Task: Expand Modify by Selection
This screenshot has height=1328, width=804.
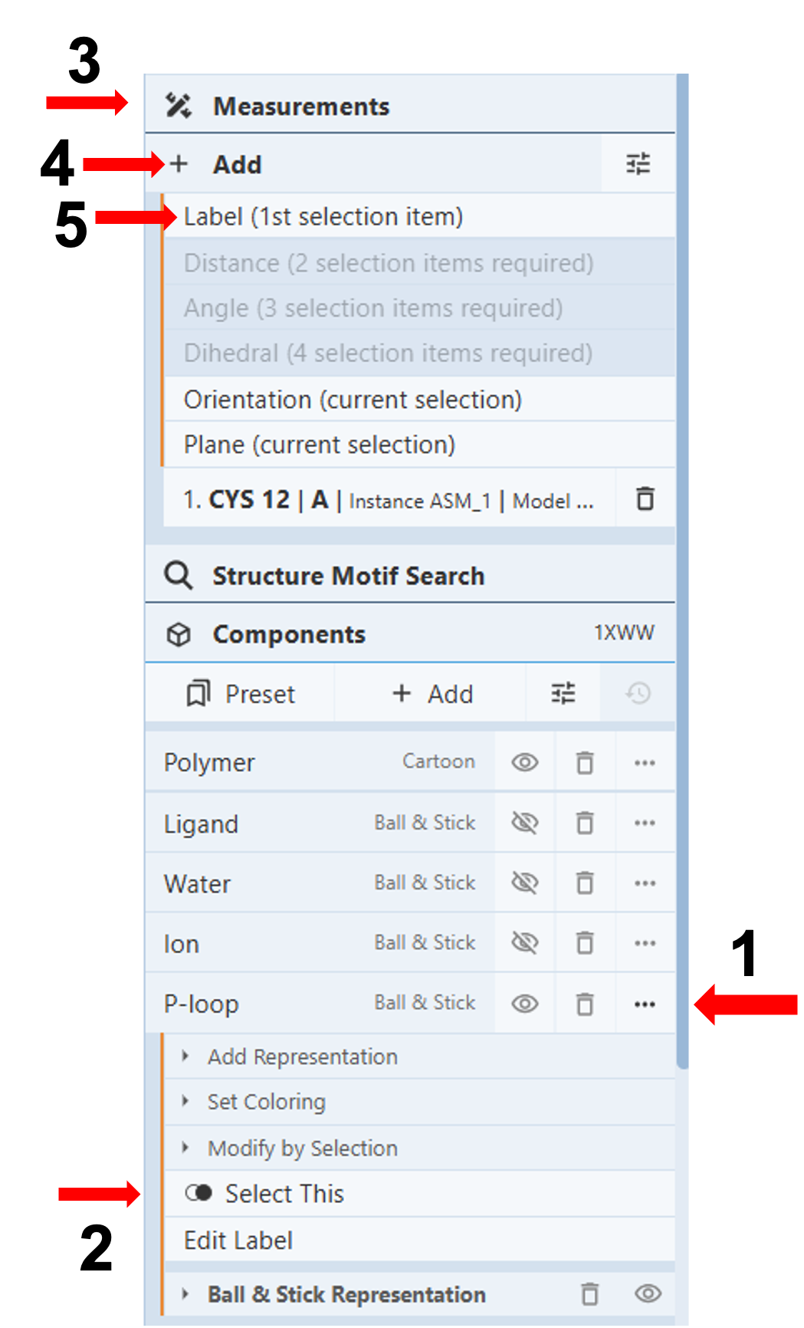Action: (302, 1148)
